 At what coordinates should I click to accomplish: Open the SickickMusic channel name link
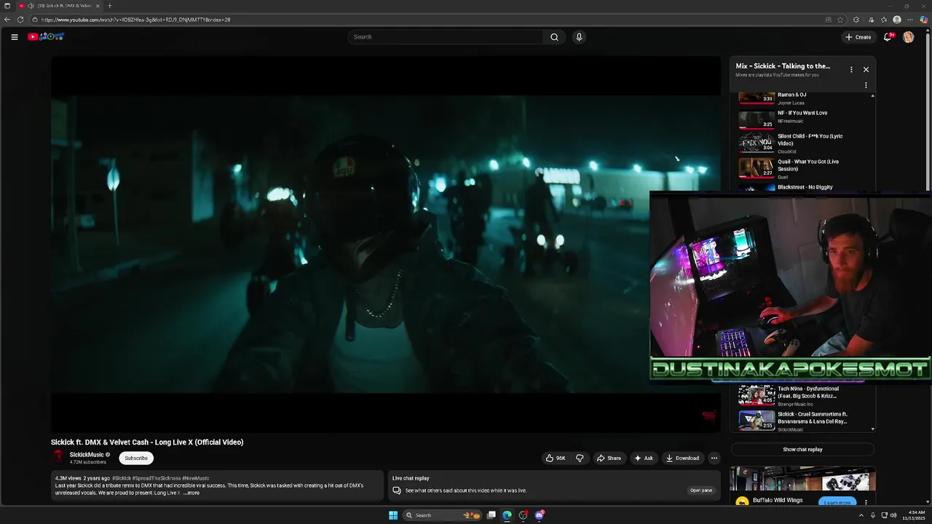[87, 455]
